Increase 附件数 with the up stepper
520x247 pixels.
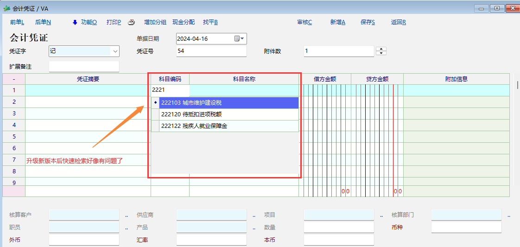[381, 49]
